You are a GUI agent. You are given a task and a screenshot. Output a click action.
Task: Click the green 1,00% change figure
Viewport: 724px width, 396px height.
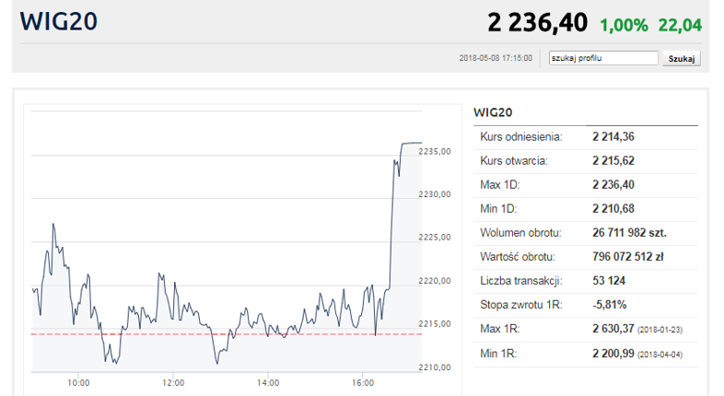click(625, 24)
